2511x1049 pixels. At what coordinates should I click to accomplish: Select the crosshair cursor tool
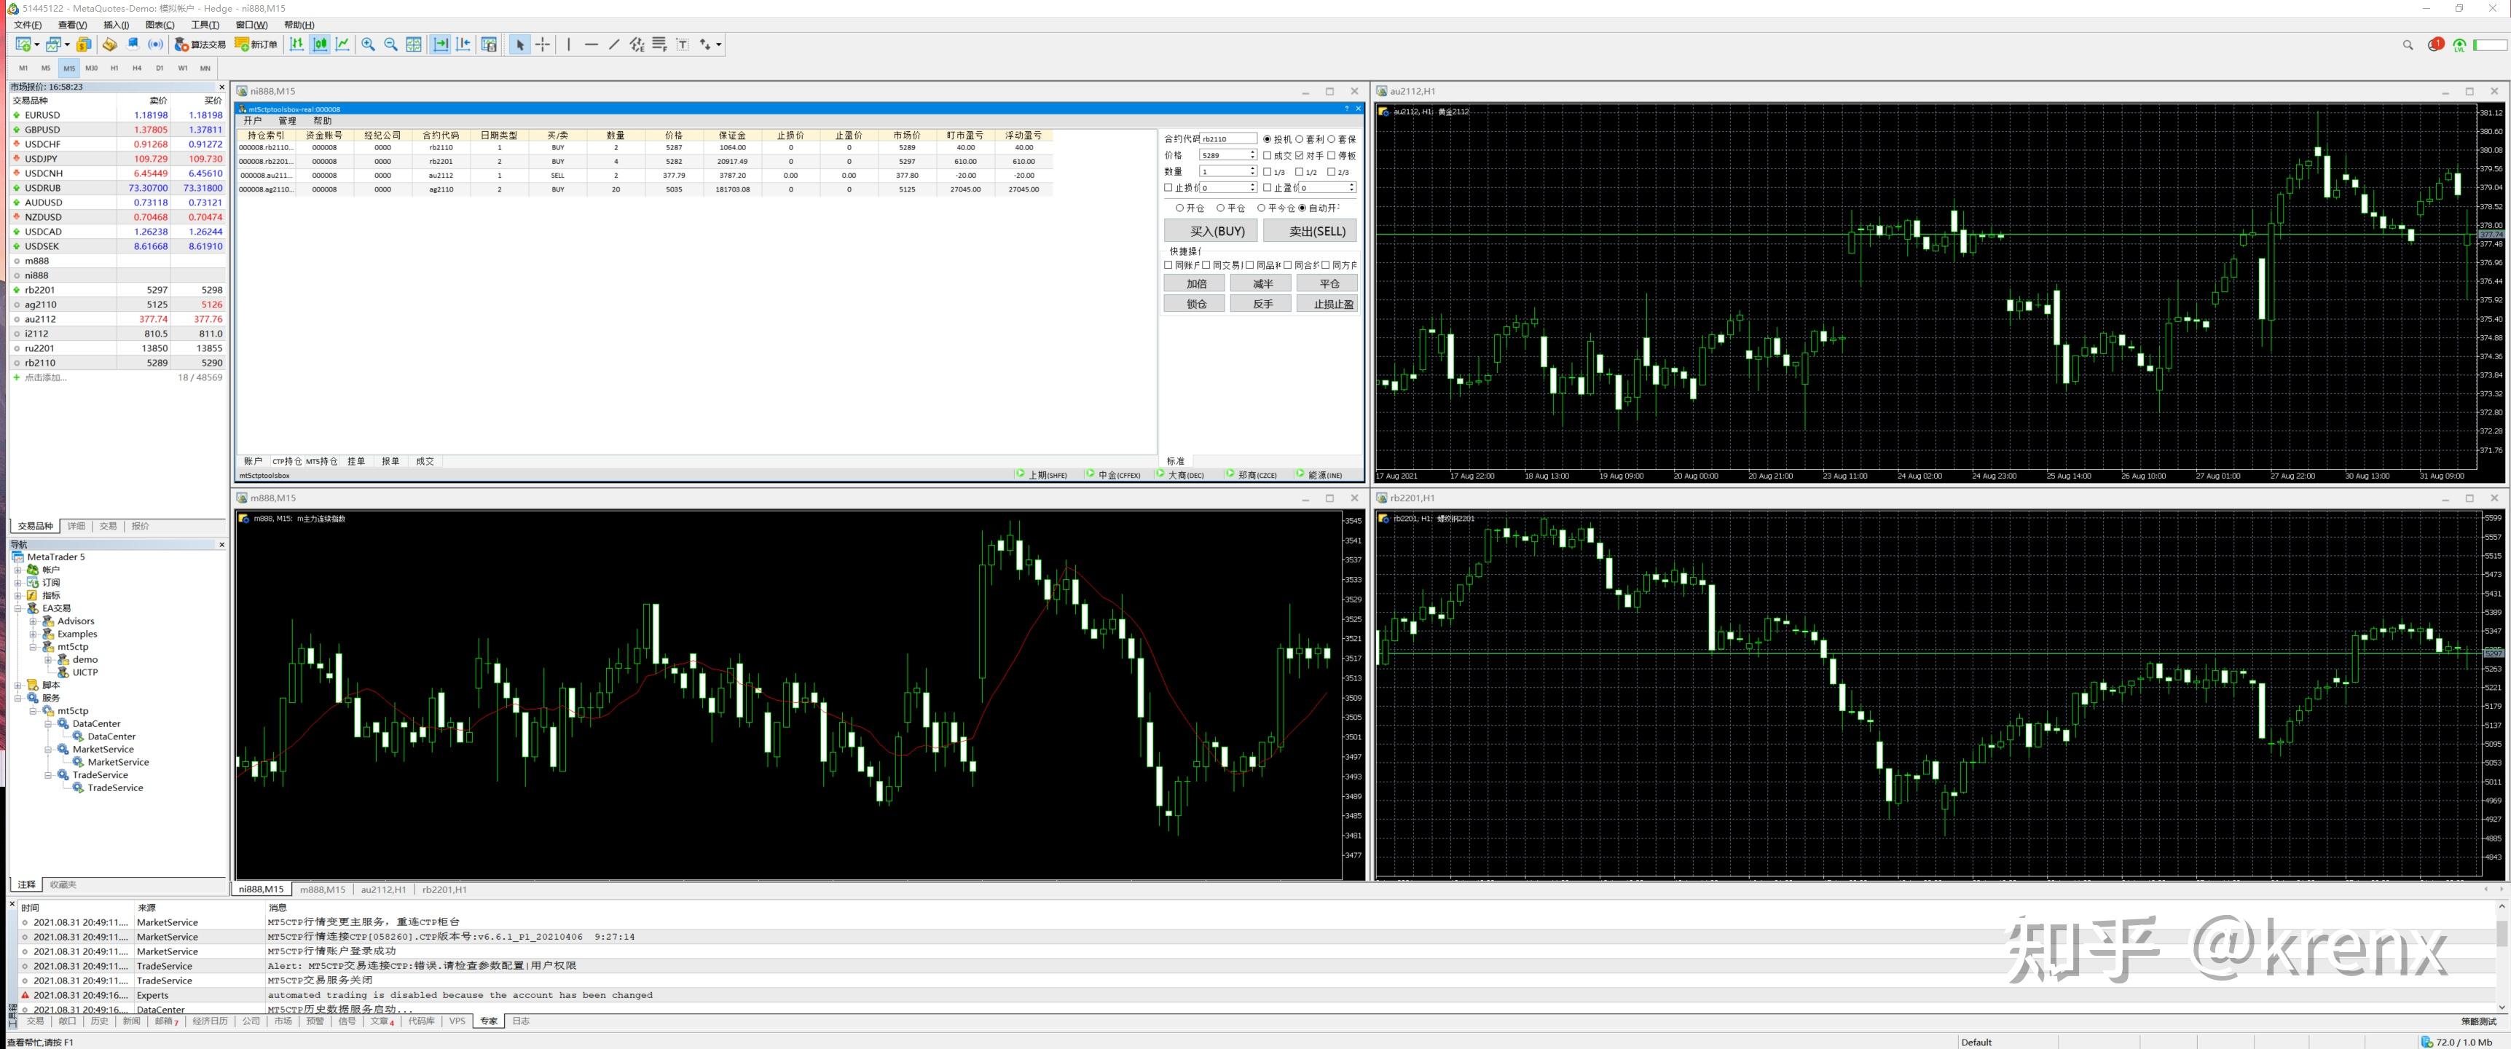coord(543,45)
